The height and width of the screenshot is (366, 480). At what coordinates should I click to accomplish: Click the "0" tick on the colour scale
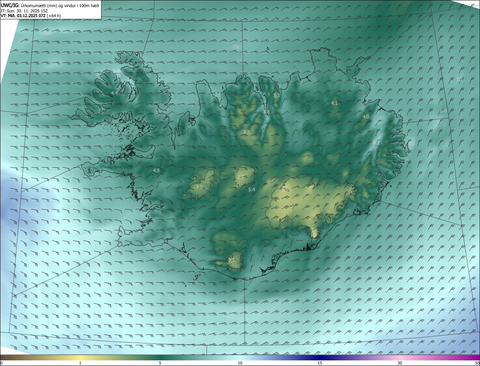click(x=1, y=363)
